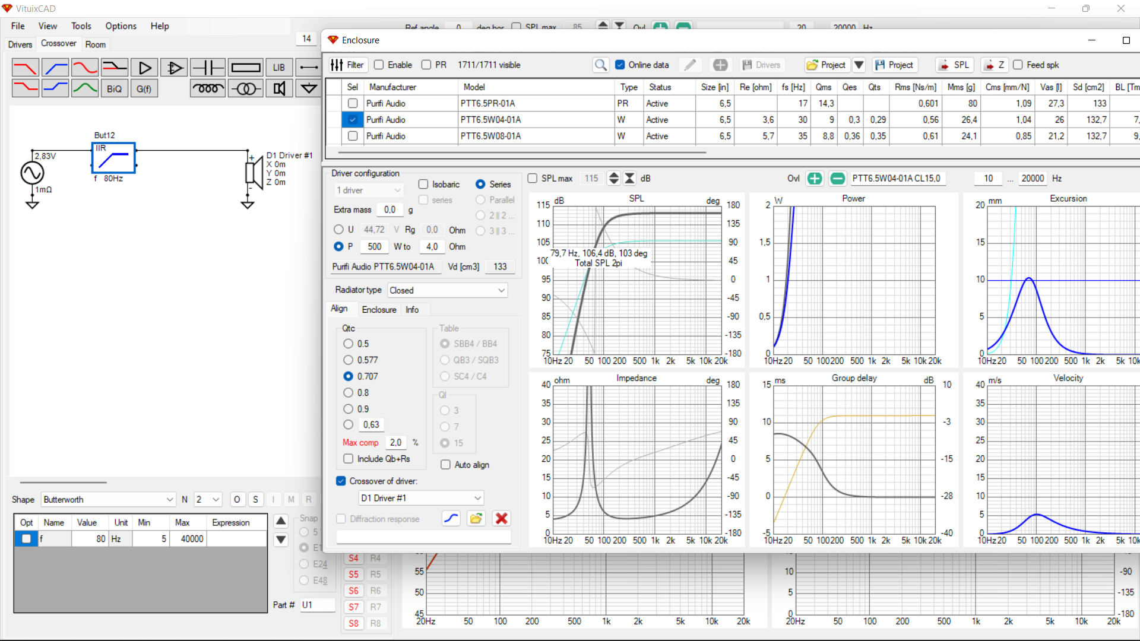Select Qtc 0.9 radio button
This screenshot has width=1140, height=641.
point(349,409)
